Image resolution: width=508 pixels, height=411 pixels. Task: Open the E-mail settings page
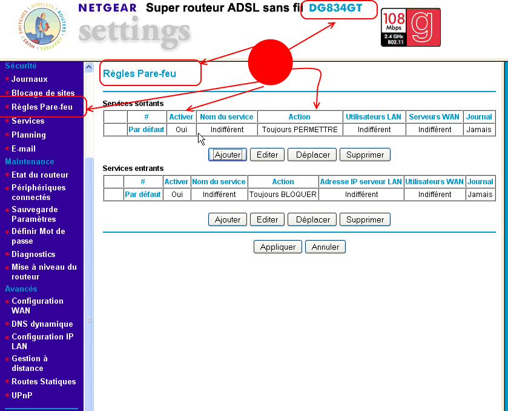click(x=24, y=149)
